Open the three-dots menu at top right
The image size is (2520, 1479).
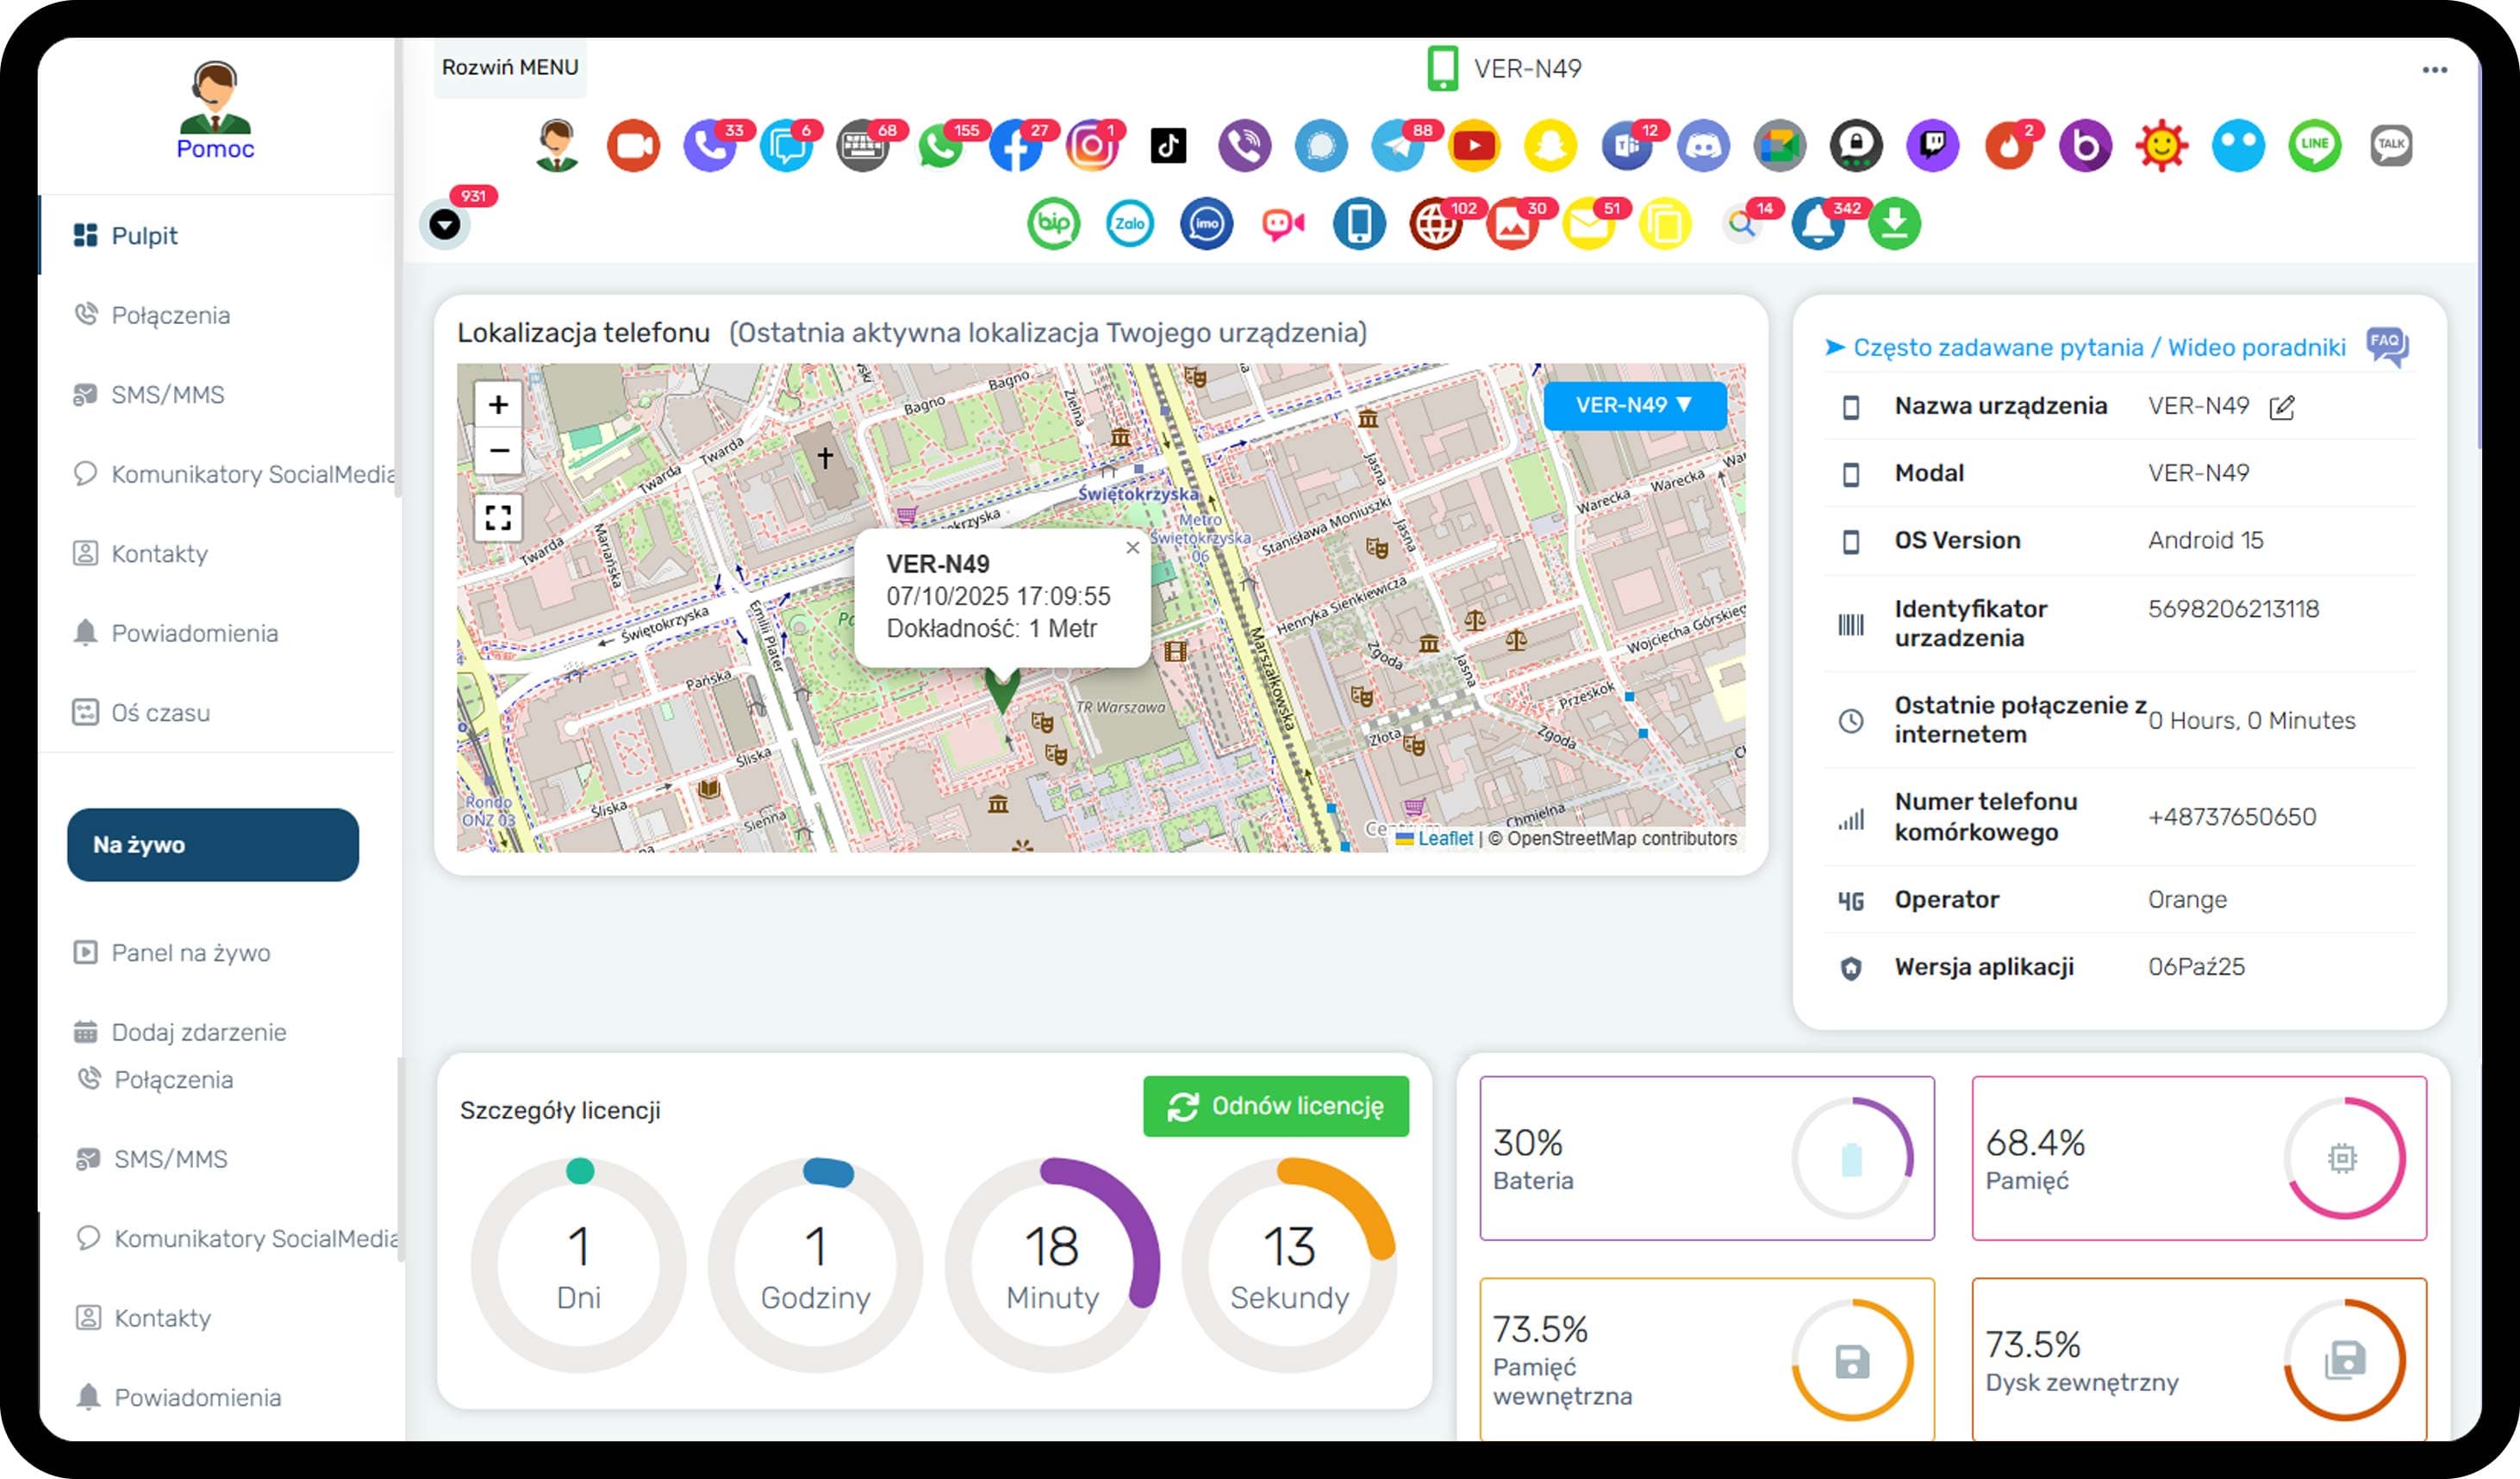tap(2434, 70)
